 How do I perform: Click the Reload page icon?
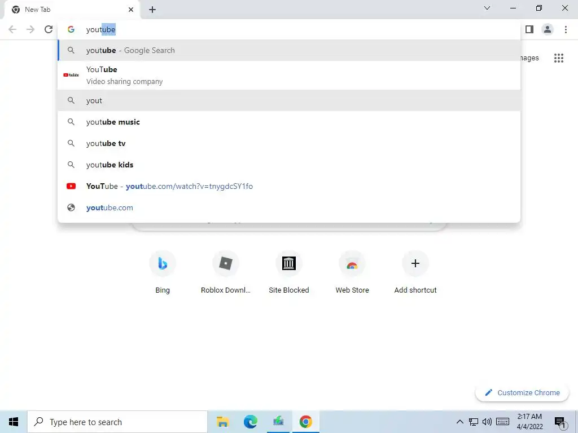49,29
